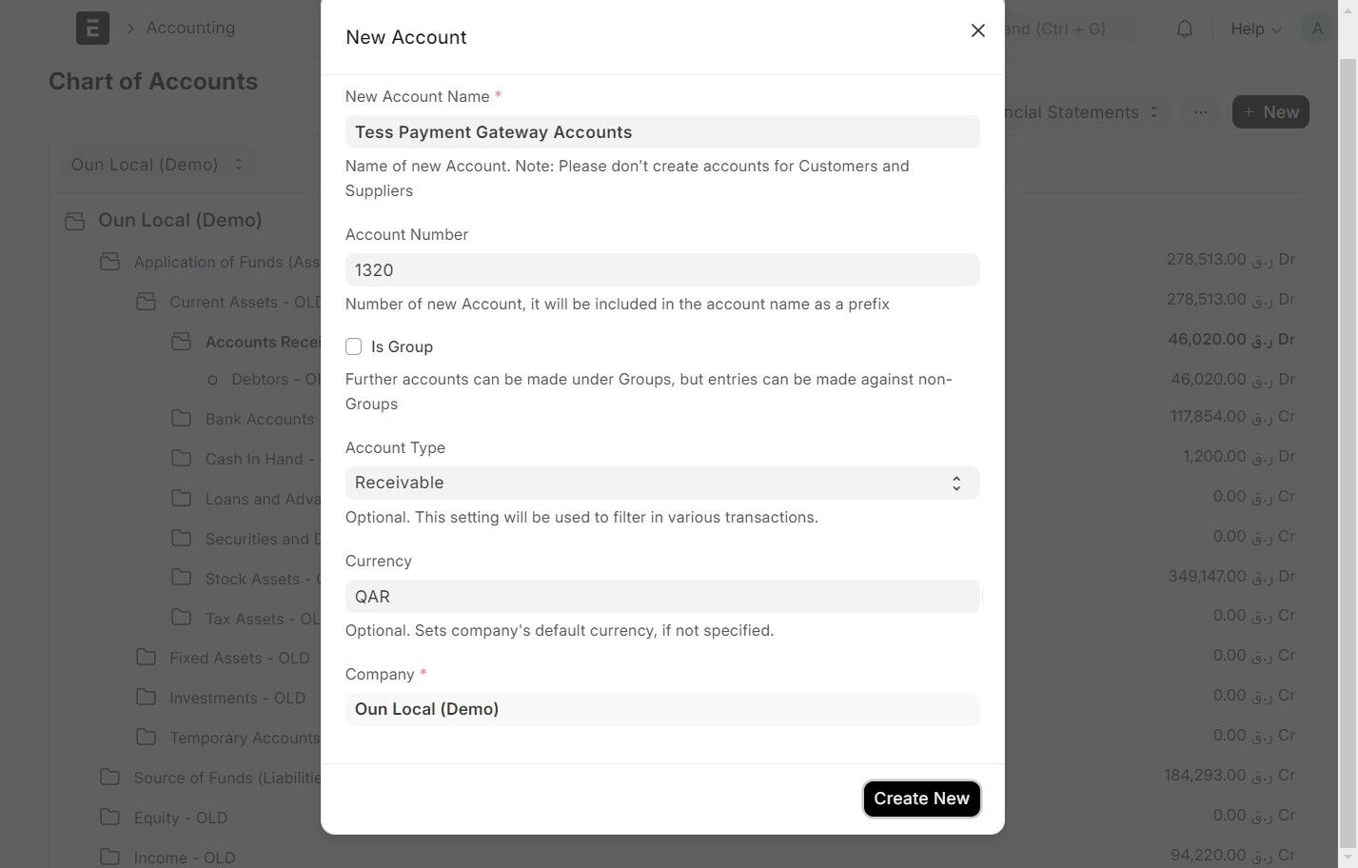This screenshot has height=868, width=1358.
Task: Click the Cash In Hand folder icon
Action: 181,458
